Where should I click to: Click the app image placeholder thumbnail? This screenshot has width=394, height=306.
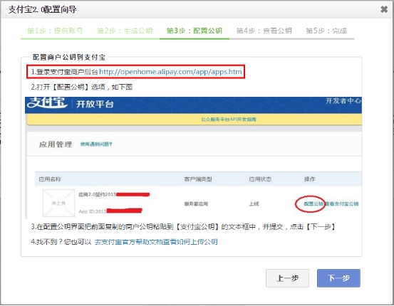[59, 203]
